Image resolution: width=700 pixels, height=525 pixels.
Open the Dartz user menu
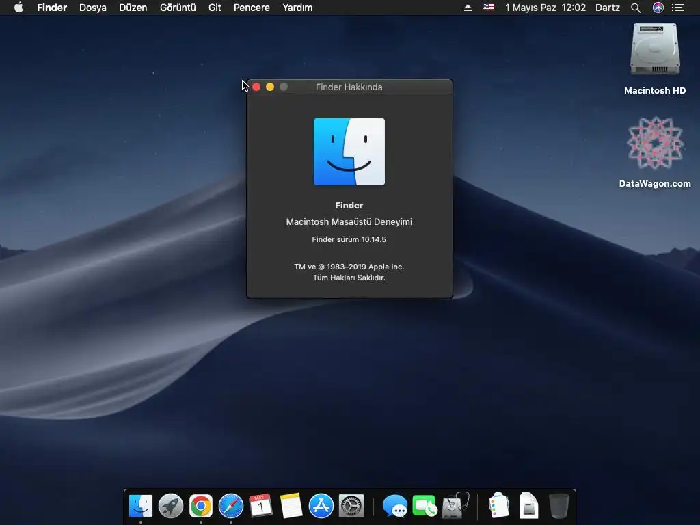(608, 8)
